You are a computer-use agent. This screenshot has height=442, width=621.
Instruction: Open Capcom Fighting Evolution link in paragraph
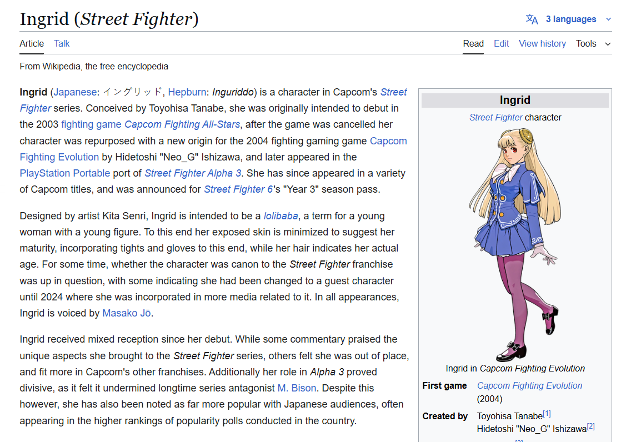[388, 141]
